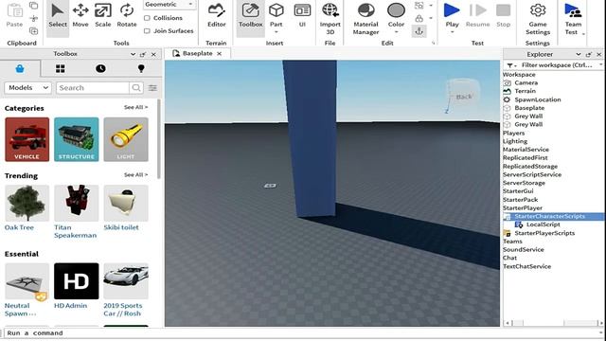Toggle the Toolbox panel button
606x341 pixels.
[x=250, y=15]
